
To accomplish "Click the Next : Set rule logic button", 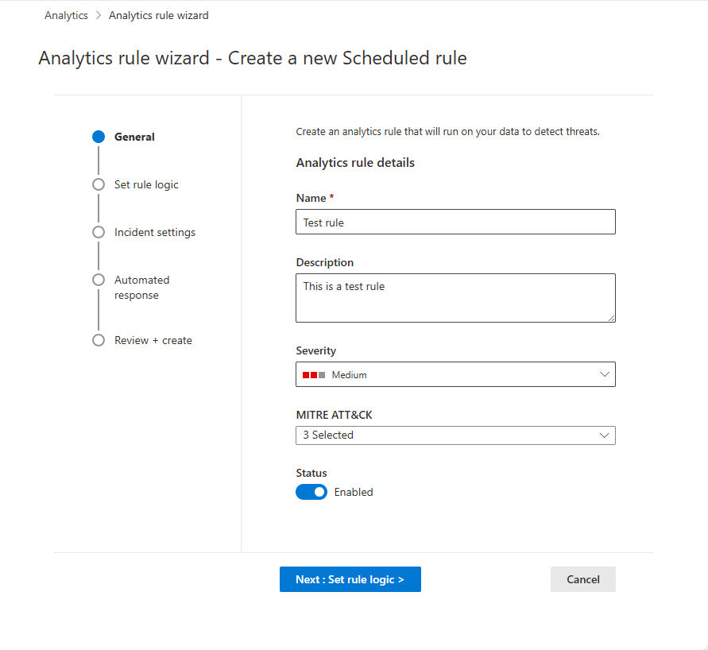I will point(350,578).
